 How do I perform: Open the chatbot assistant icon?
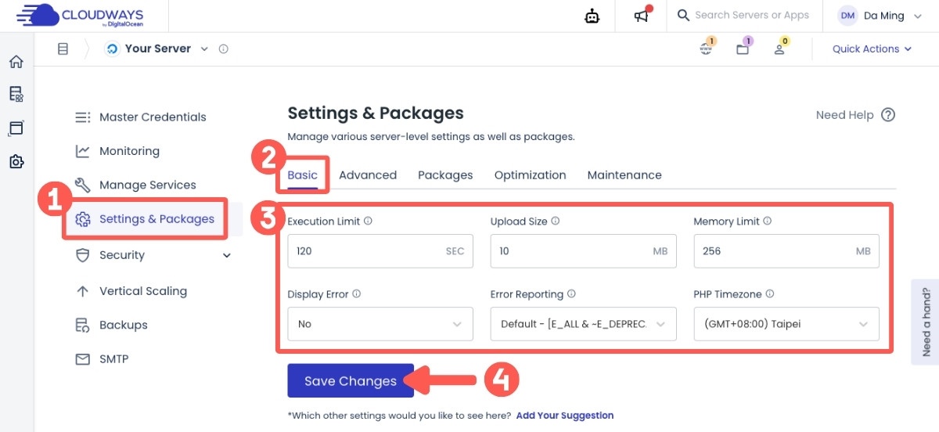point(592,16)
